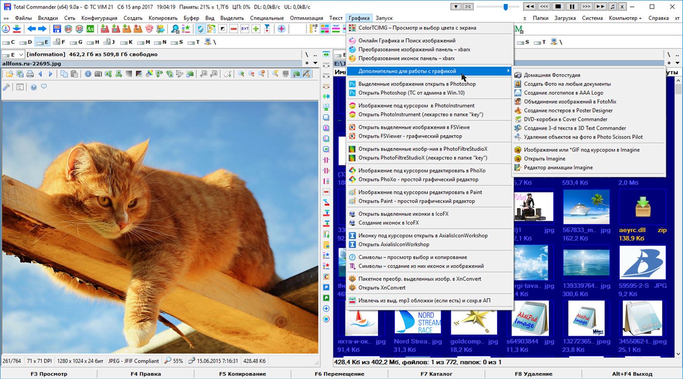The image size is (683, 379).
Task: Click the green M icon in right toolbar
Action: (x=518, y=29)
